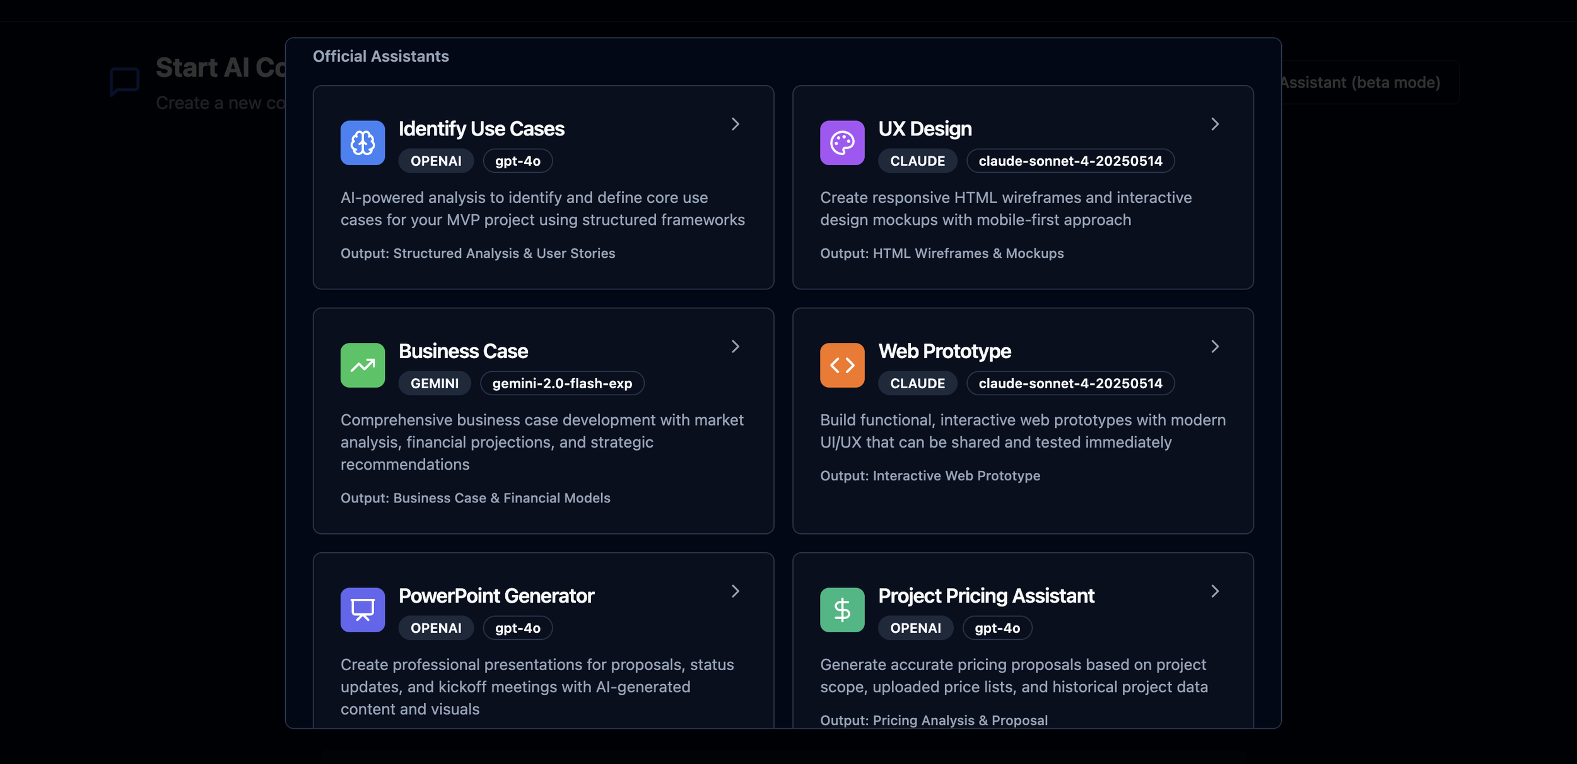Click the green trending-up Business Case icon
The height and width of the screenshot is (764, 1577).
point(363,366)
